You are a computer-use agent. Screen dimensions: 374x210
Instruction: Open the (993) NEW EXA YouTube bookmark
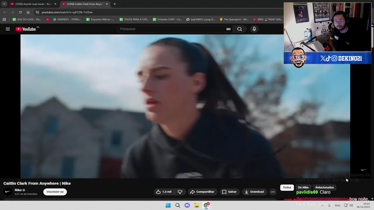[268, 20]
